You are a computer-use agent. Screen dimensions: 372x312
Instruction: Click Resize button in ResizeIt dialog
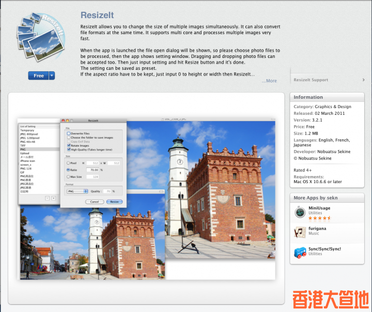pyautogui.click(x=114, y=202)
